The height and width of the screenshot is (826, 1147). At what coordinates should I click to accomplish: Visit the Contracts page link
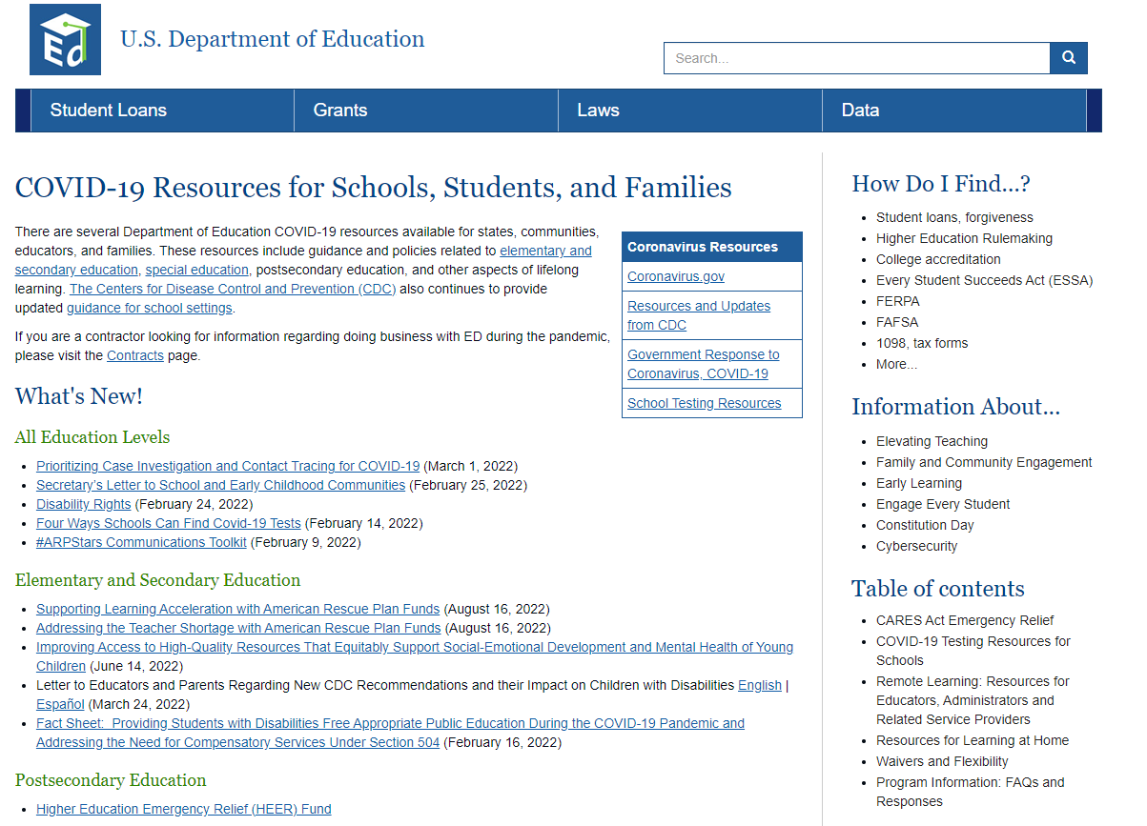135,355
